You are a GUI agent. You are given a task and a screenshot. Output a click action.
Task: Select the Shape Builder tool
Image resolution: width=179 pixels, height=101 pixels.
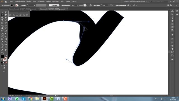click(x=3, y=36)
